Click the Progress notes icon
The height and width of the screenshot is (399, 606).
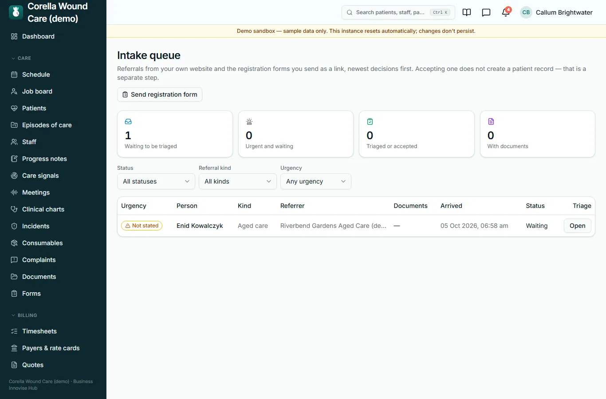point(14,159)
